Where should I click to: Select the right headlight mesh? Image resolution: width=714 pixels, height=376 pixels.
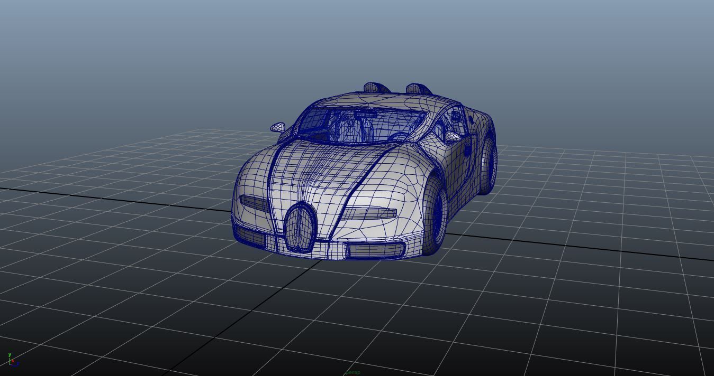point(369,214)
